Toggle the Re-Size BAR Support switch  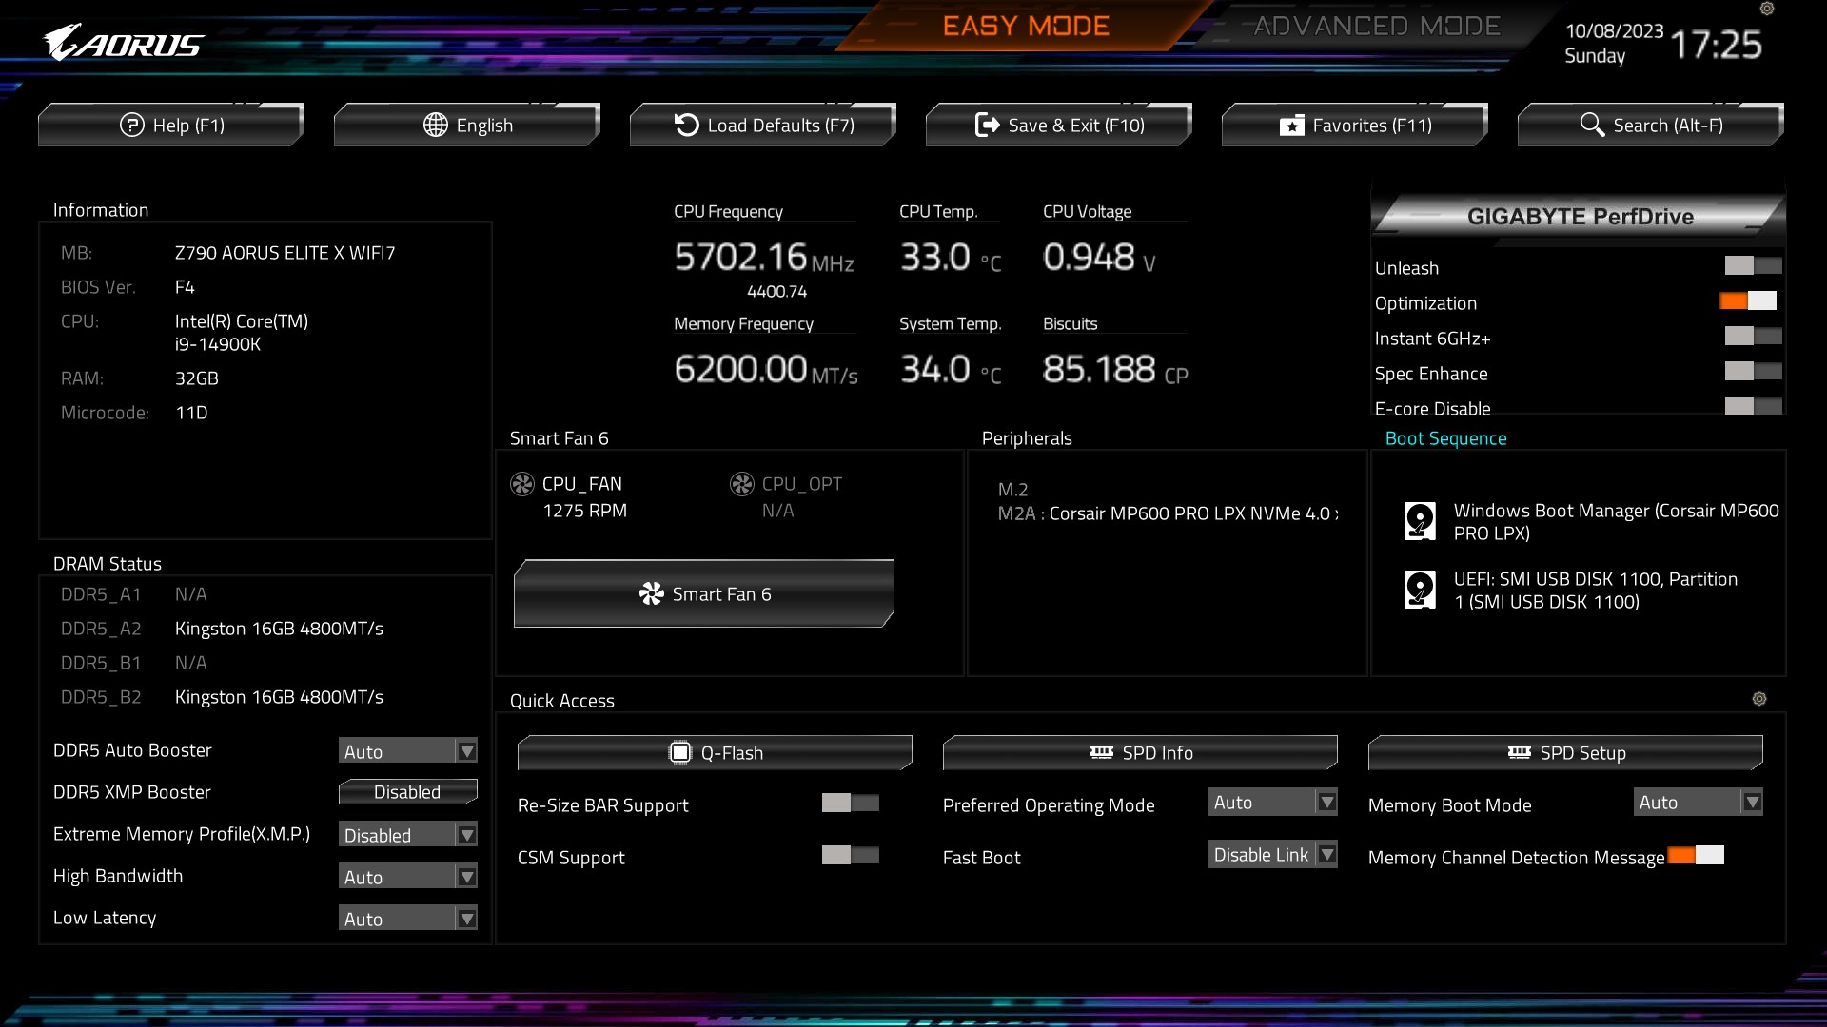click(x=850, y=804)
